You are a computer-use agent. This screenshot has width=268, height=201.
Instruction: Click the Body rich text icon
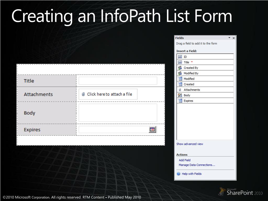[x=180, y=95]
